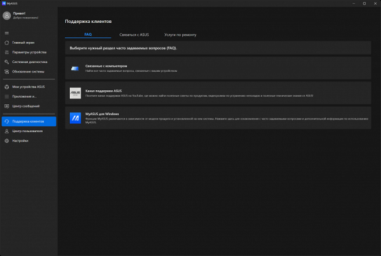Open the Услуги по ремонту tab
The width and height of the screenshot is (381, 256).
[x=181, y=34]
